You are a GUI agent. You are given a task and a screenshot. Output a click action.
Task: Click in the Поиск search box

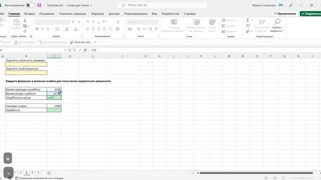pos(162,5)
